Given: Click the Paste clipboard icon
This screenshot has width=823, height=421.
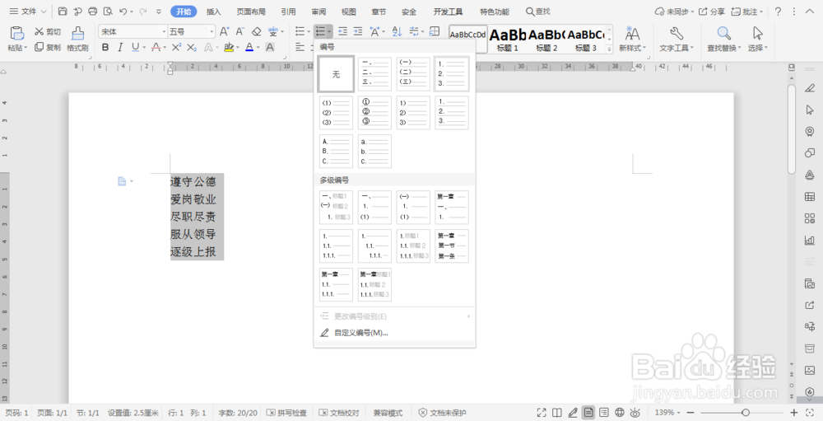Looking at the screenshot, I should coord(17,33).
